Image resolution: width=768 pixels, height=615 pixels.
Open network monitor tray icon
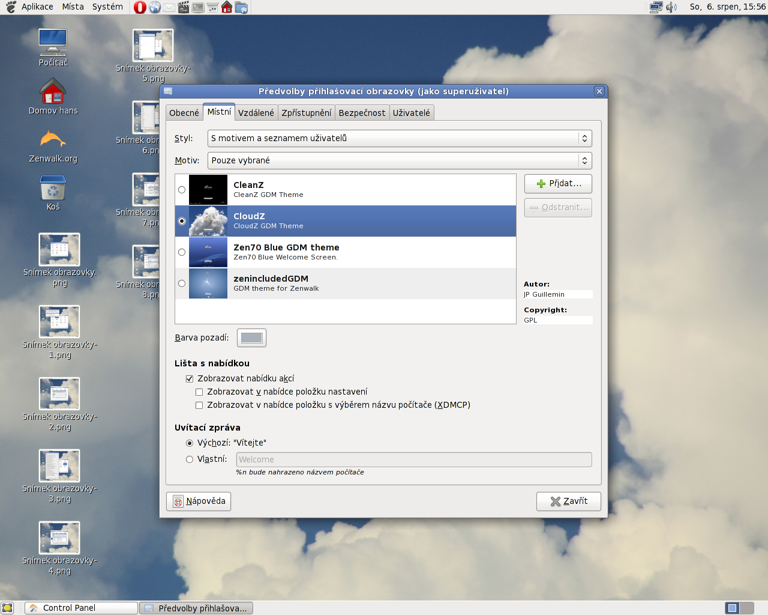tap(656, 7)
